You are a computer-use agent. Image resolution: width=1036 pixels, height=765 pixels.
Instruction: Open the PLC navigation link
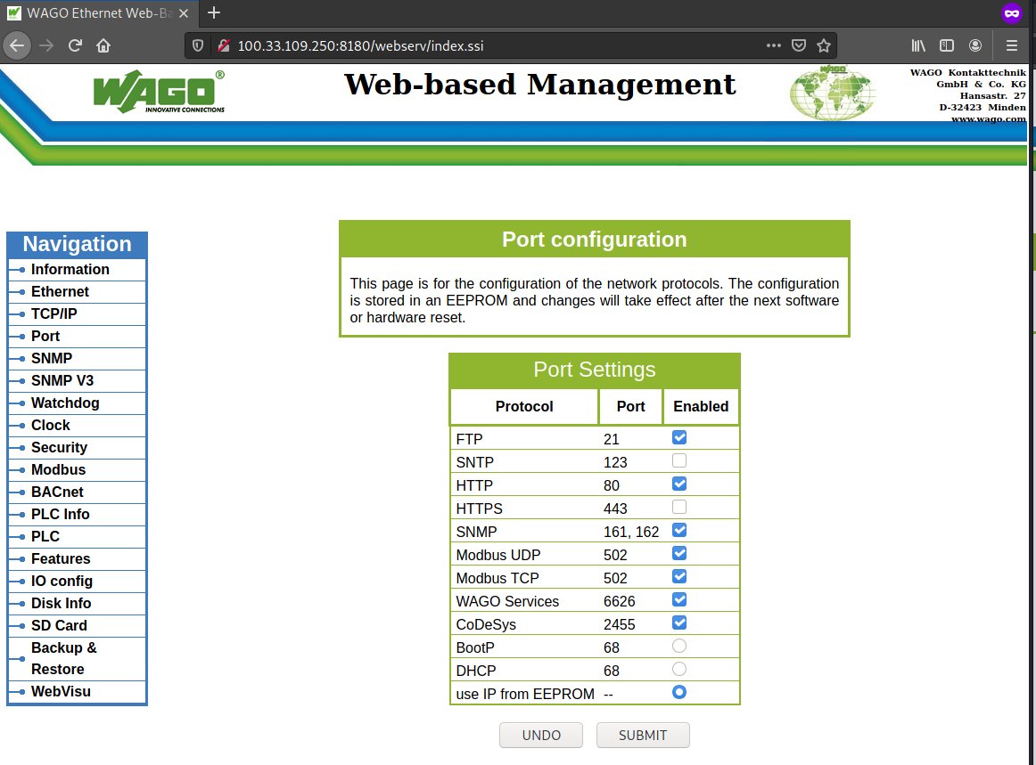45,537
